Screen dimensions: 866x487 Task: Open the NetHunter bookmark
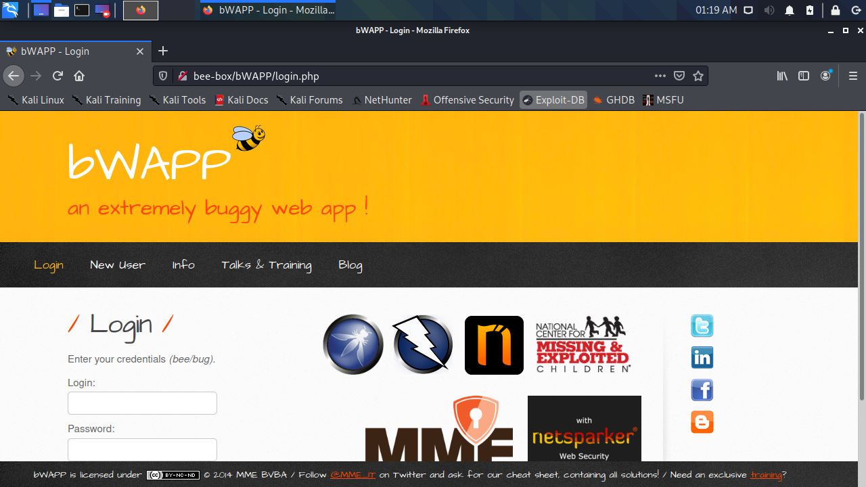pos(382,100)
